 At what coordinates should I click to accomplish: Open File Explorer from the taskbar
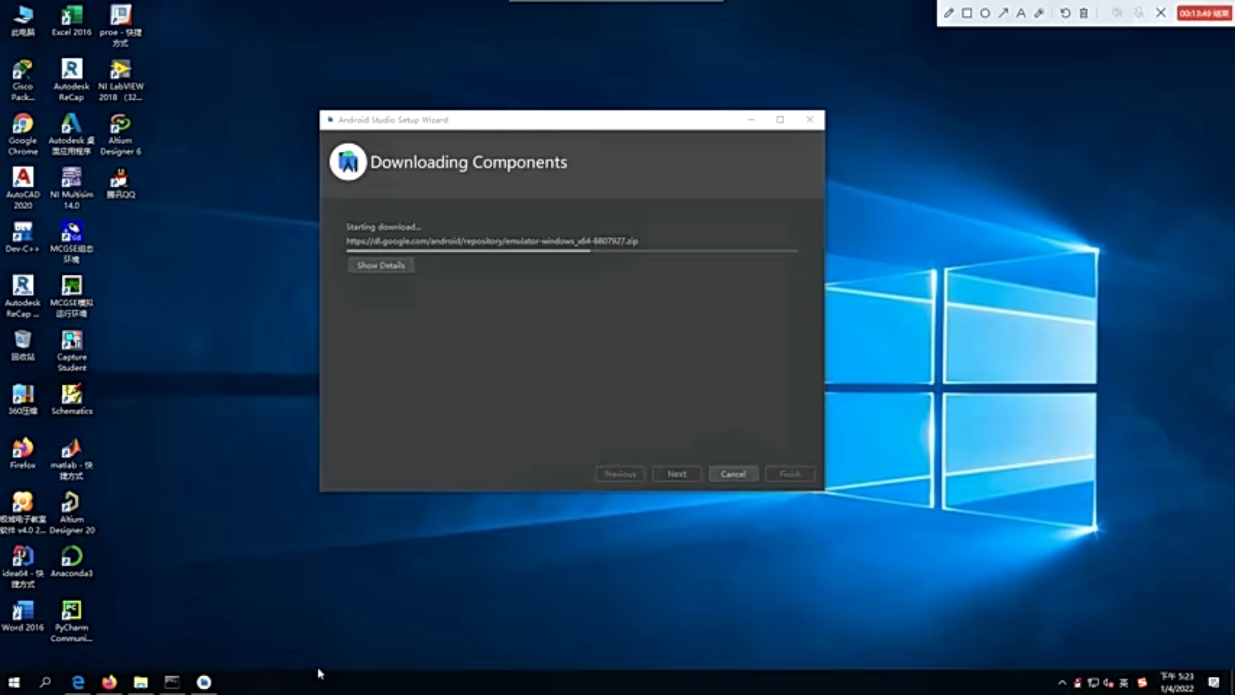click(141, 682)
